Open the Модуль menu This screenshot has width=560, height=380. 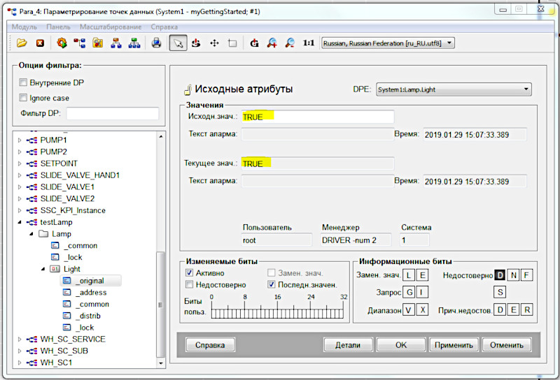[24, 27]
